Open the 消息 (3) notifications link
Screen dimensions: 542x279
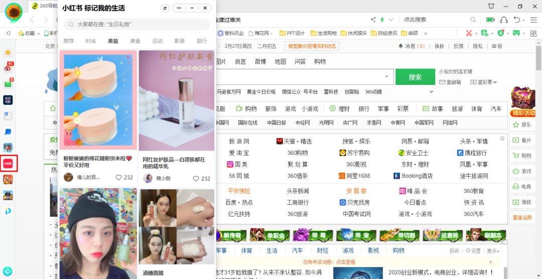(412, 46)
